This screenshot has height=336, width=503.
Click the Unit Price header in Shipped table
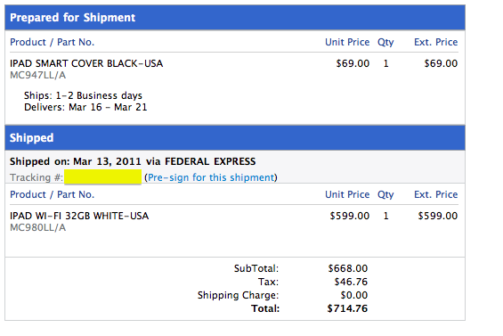pyautogui.click(x=347, y=194)
